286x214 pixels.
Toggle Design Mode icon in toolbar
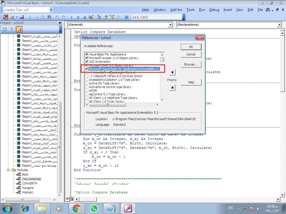click(91, 17)
